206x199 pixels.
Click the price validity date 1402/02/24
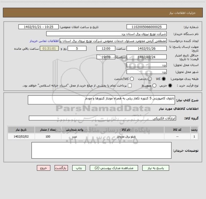point(147,57)
